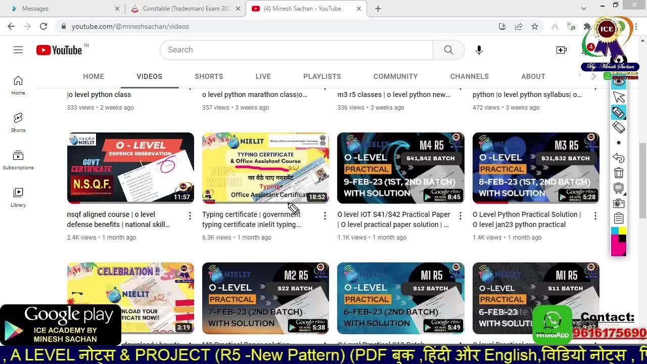
Task: Click the camera screenshot icon in annotation toolbar
Action: tap(619, 203)
